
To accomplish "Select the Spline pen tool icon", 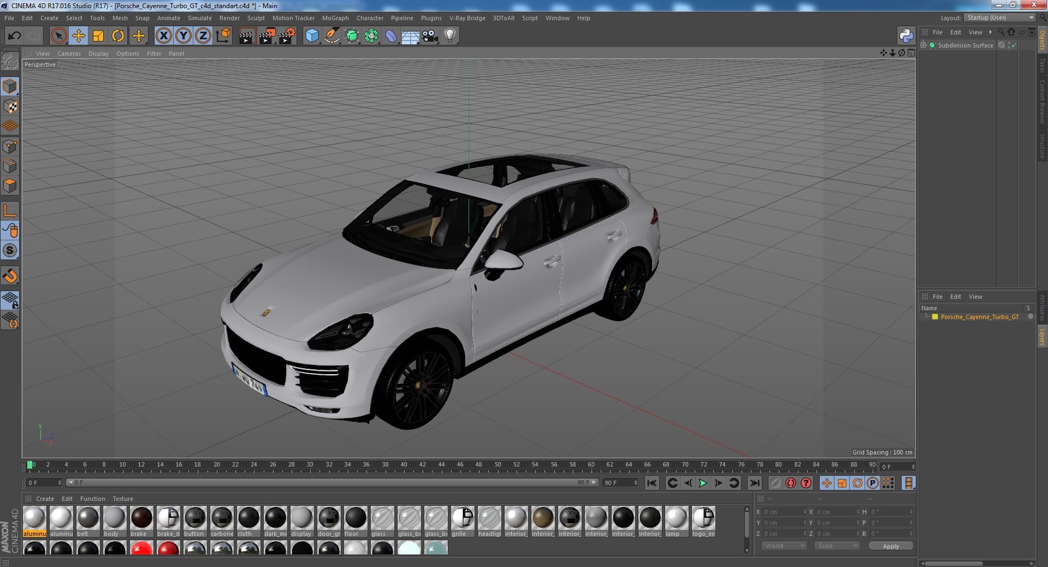I will point(331,36).
